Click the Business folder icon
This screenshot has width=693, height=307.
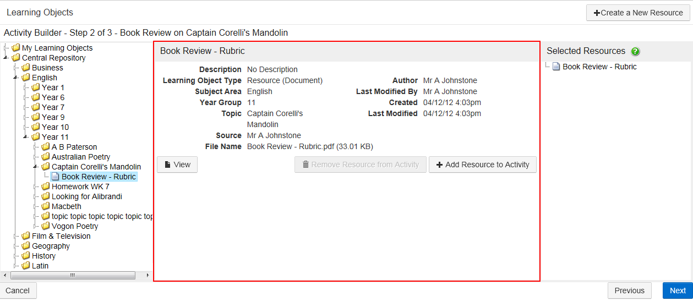click(x=26, y=68)
